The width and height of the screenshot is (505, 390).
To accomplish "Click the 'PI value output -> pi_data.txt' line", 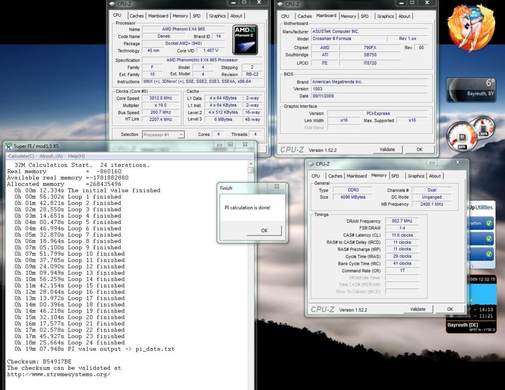I will coord(95,349).
